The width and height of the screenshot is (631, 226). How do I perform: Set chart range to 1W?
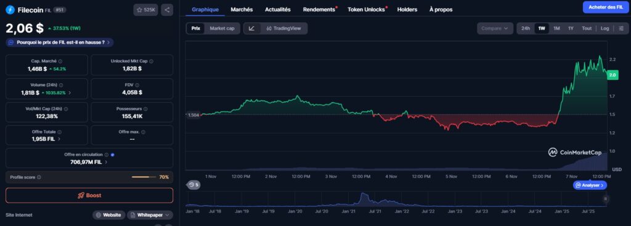click(542, 28)
